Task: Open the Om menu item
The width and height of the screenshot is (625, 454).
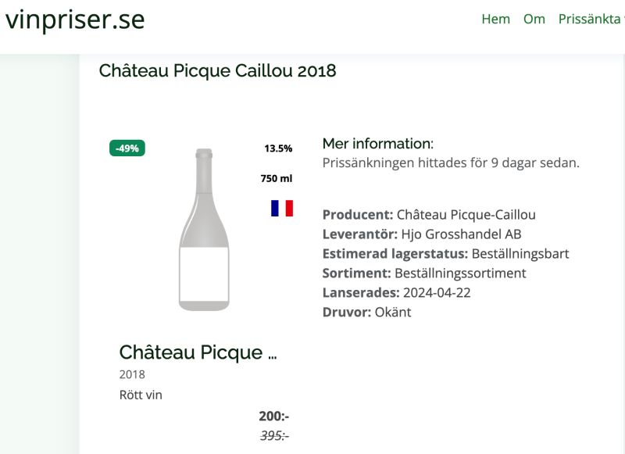Action: click(x=534, y=20)
